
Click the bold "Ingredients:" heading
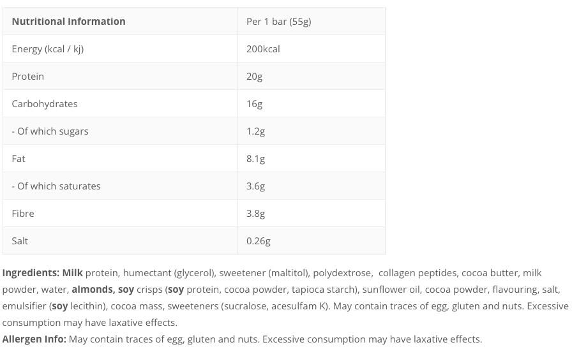coord(31,272)
